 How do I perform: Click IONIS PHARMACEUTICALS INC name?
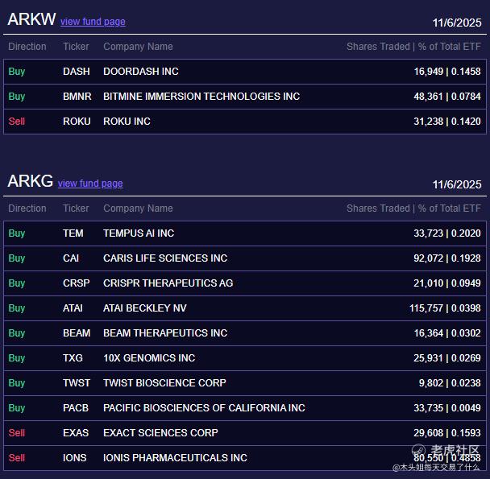[176, 458]
